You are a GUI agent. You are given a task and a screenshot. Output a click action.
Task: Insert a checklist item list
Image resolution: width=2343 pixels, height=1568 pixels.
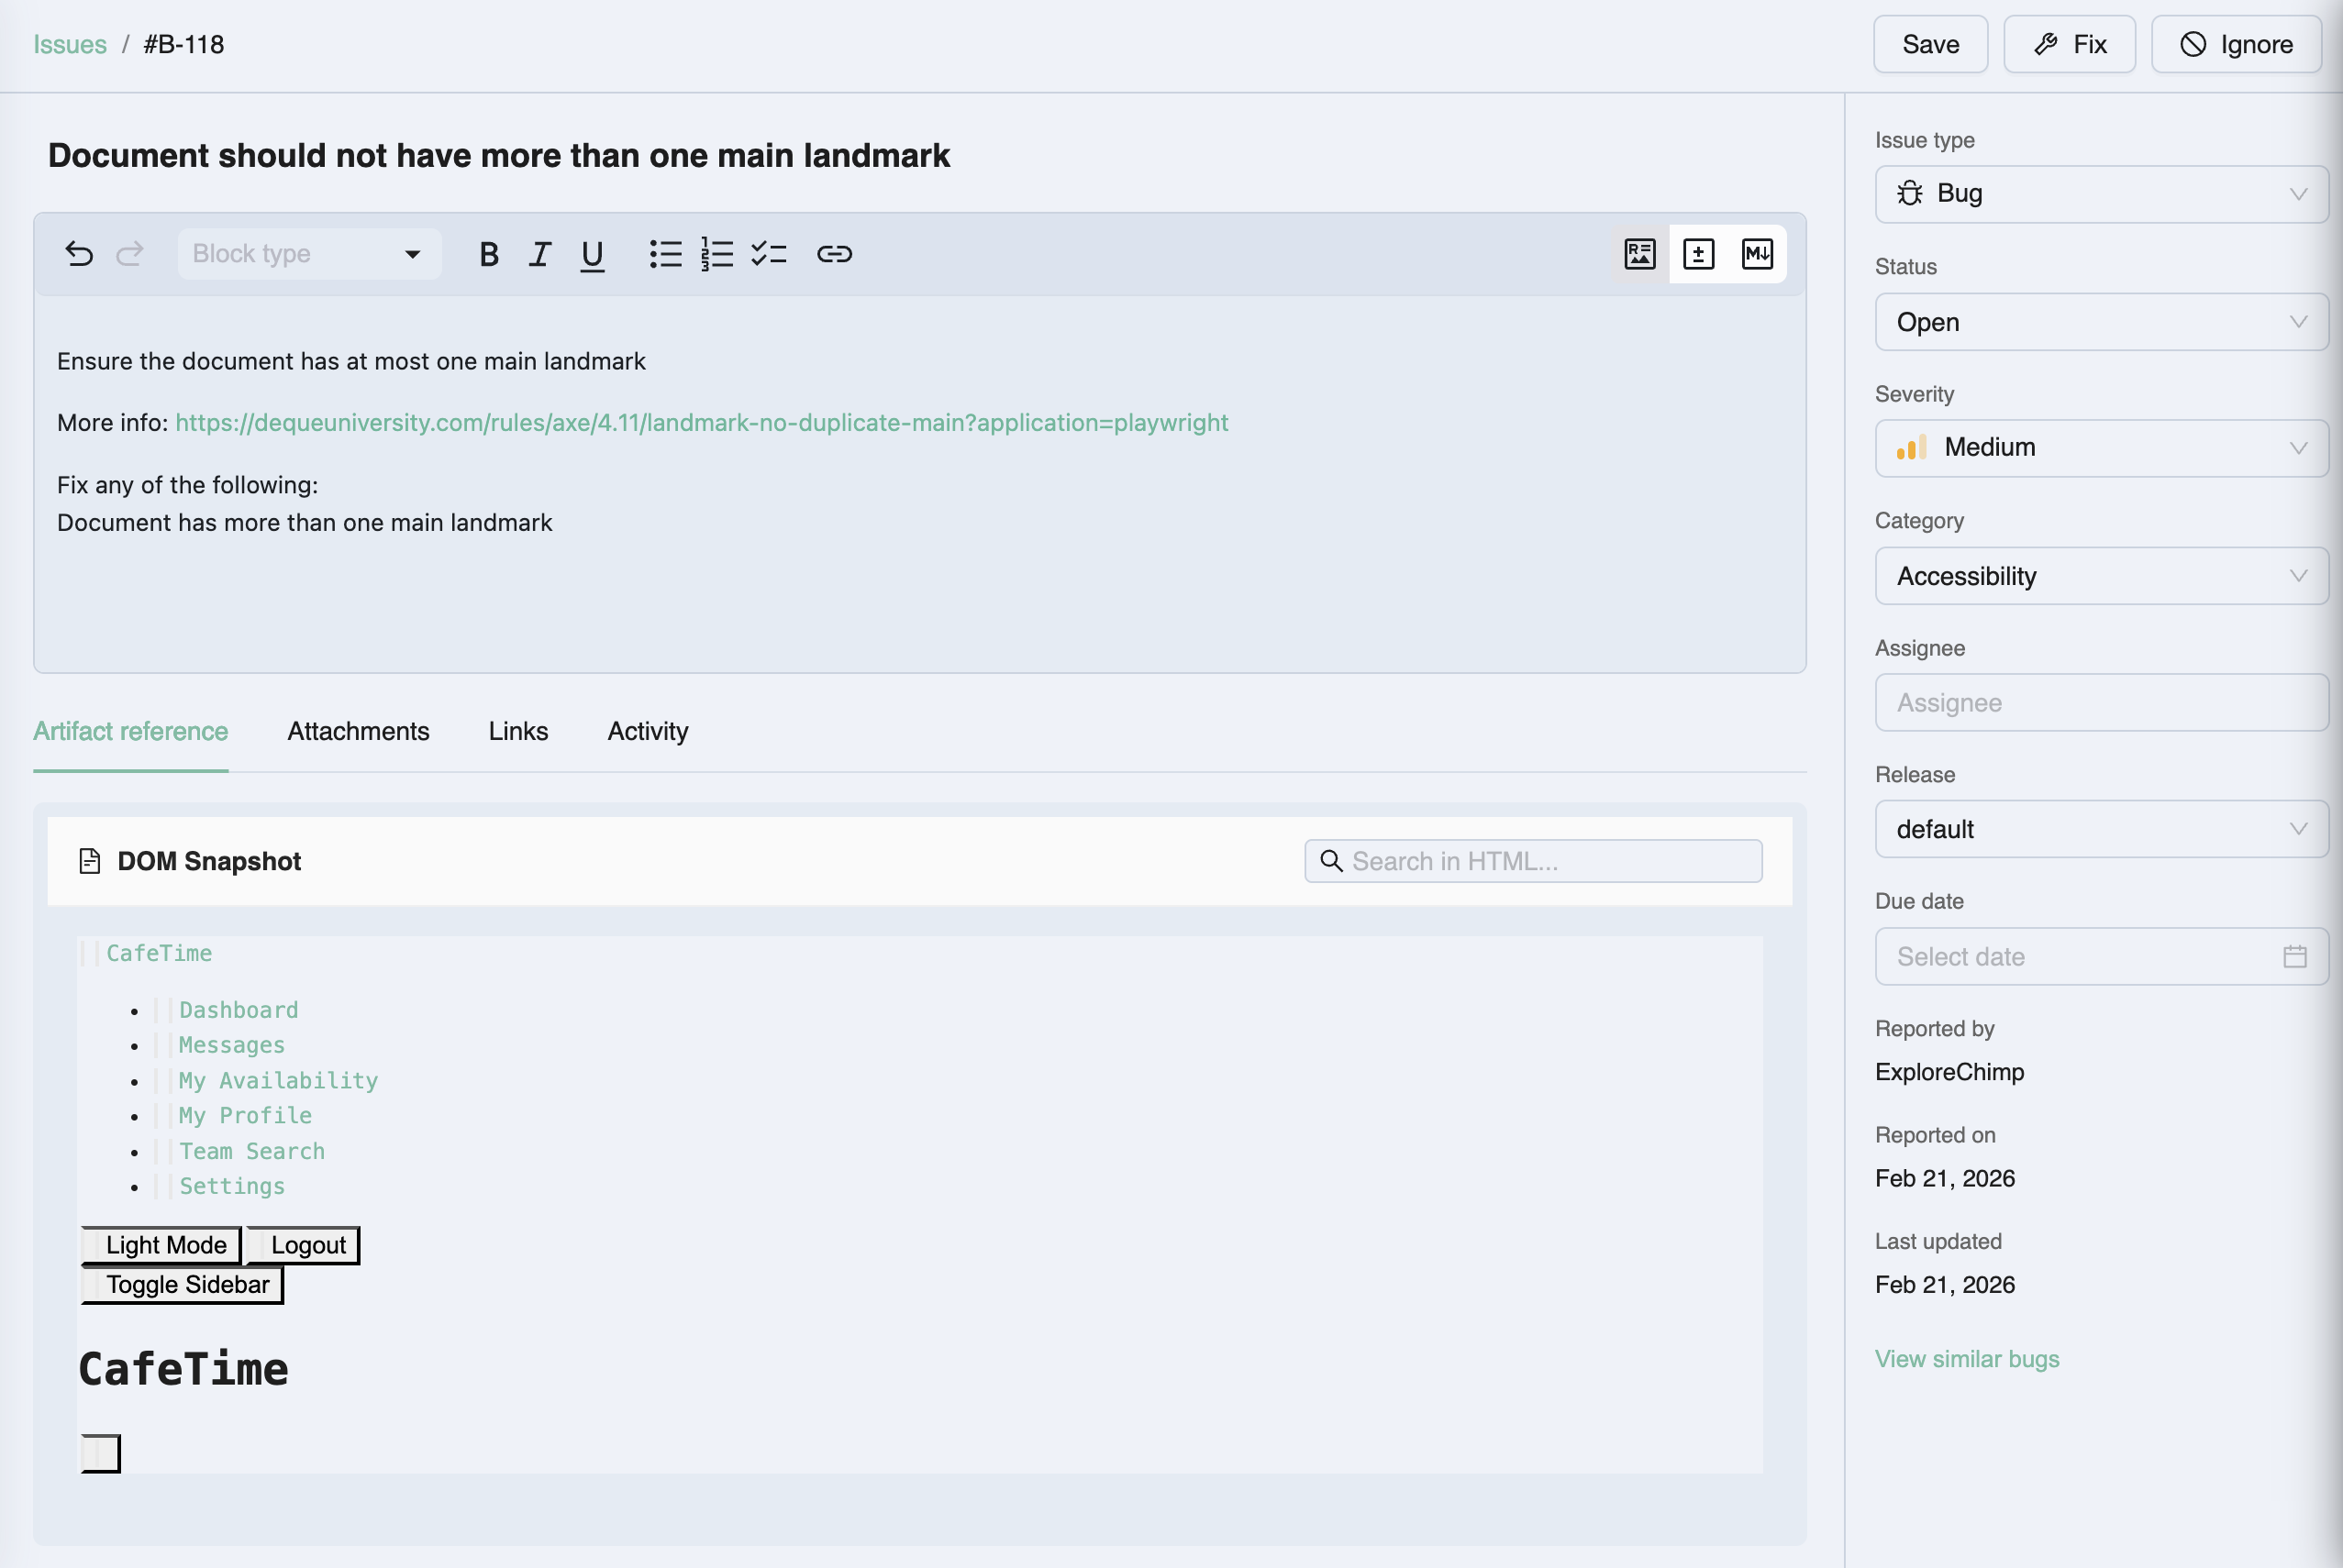click(769, 254)
